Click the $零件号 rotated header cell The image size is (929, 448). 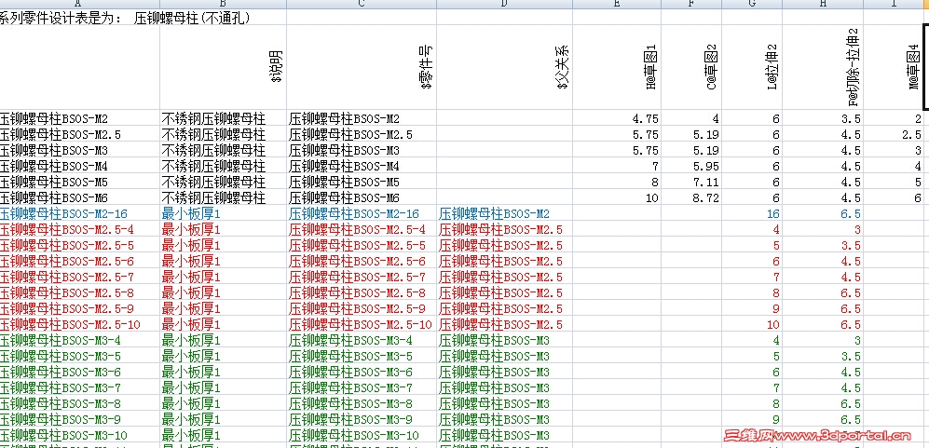click(x=362, y=66)
